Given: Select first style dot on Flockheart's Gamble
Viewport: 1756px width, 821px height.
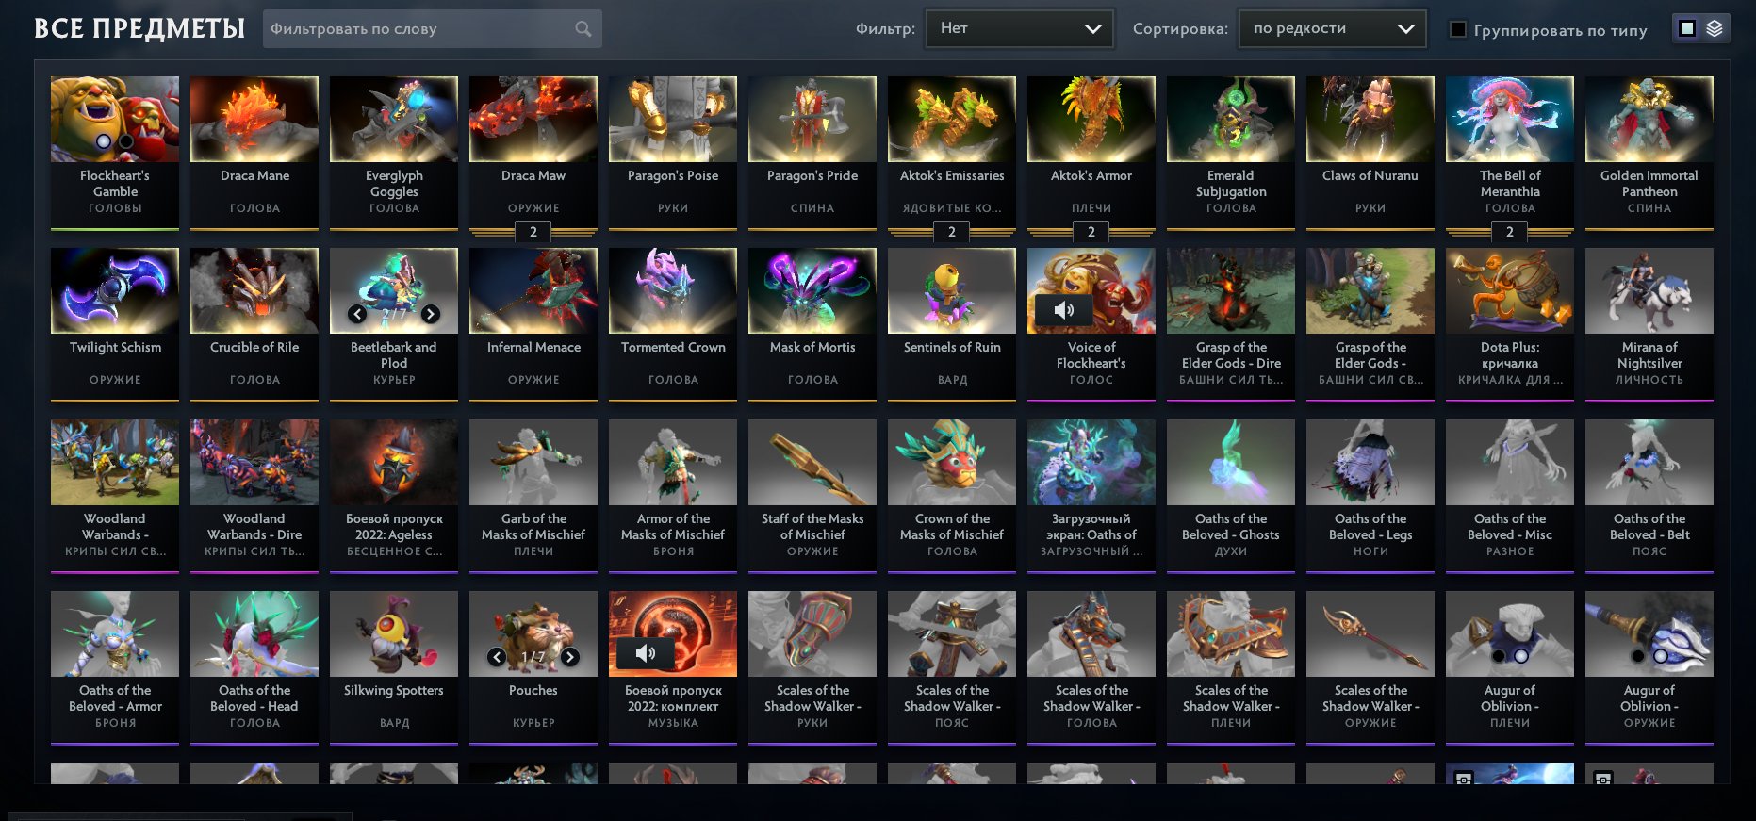Looking at the screenshot, I should coord(104,141).
